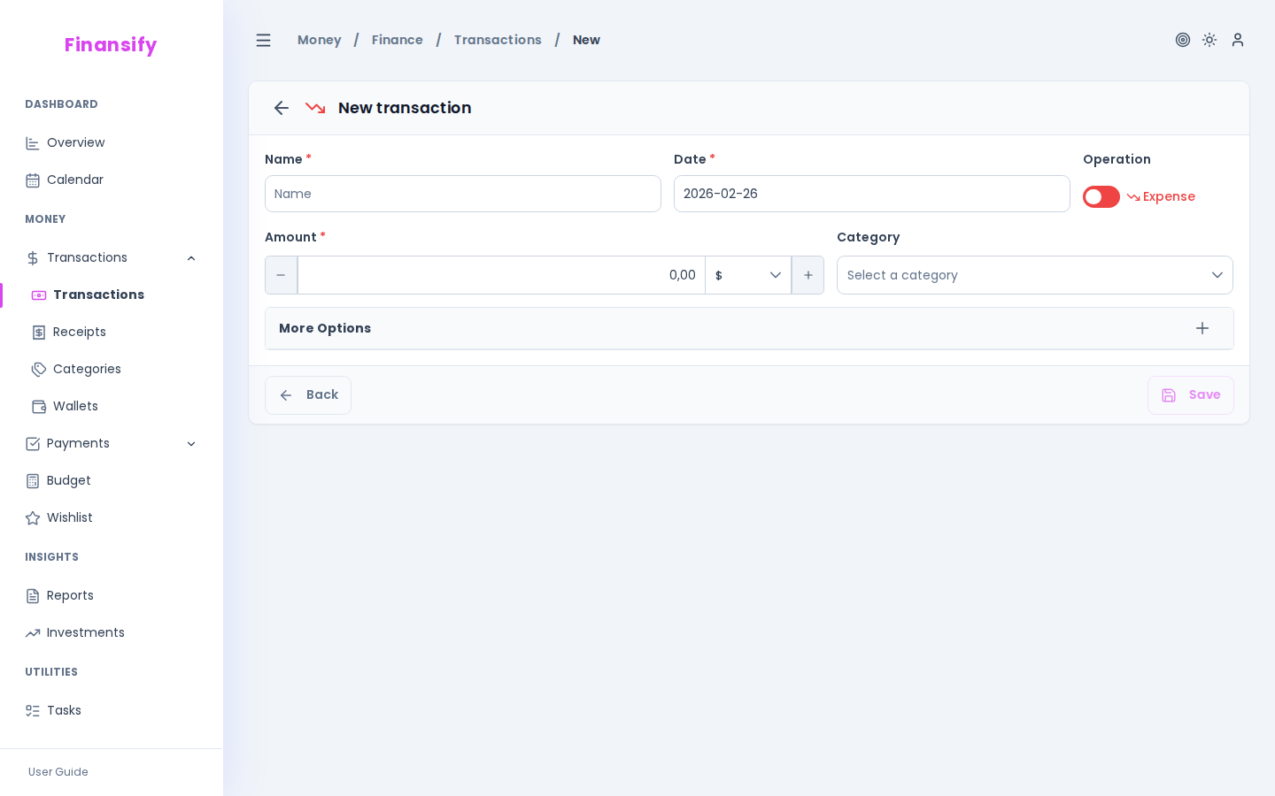This screenshot has height=796, width=1275.
Task: Open Wallets from the sidebar
Action: point(75,406)
